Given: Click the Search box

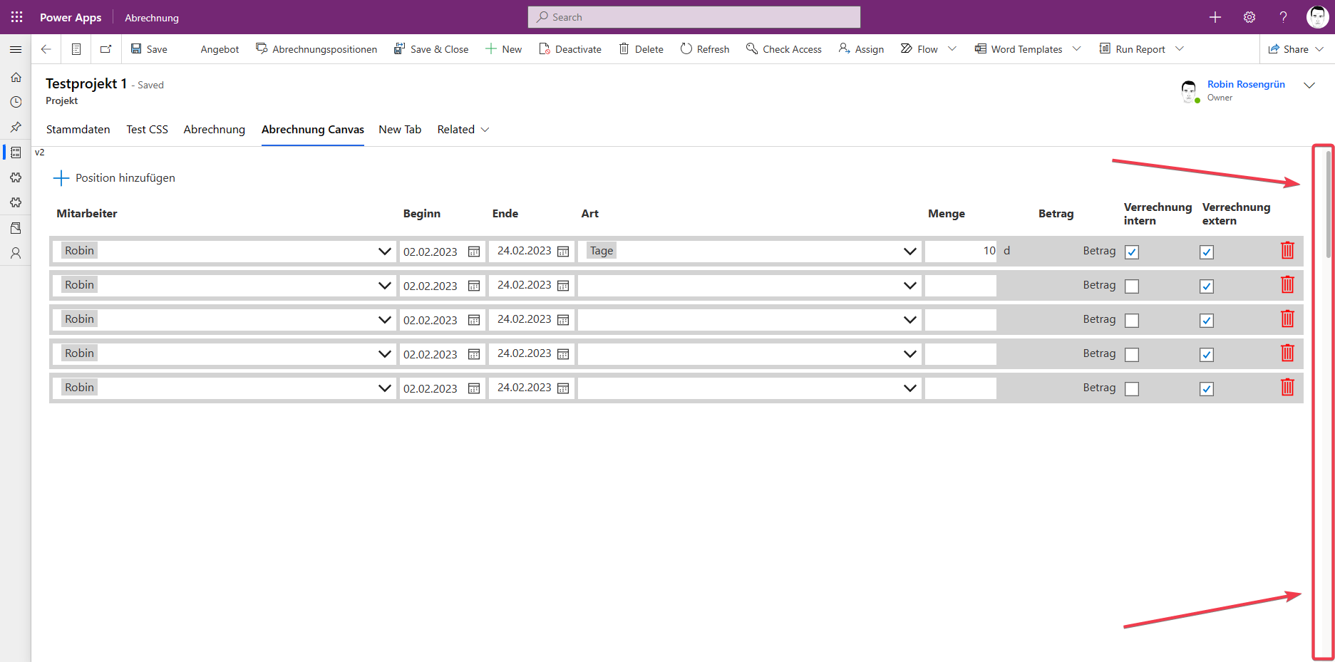Looking at the screenshot, I should [694, 17].
